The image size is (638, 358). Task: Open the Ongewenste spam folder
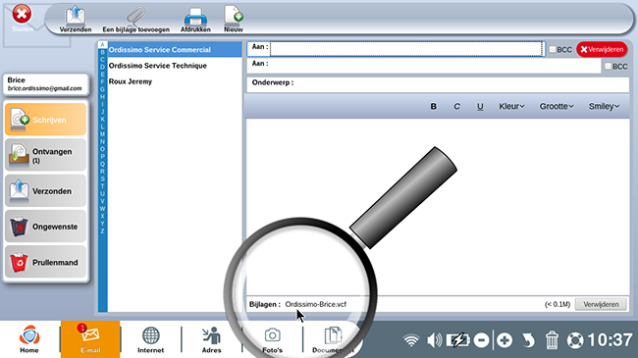click(45, 227)
